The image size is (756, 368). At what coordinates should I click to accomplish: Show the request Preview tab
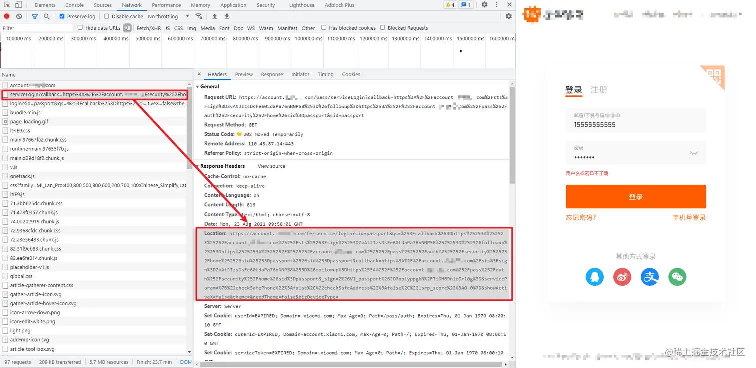tap(244, 74)
